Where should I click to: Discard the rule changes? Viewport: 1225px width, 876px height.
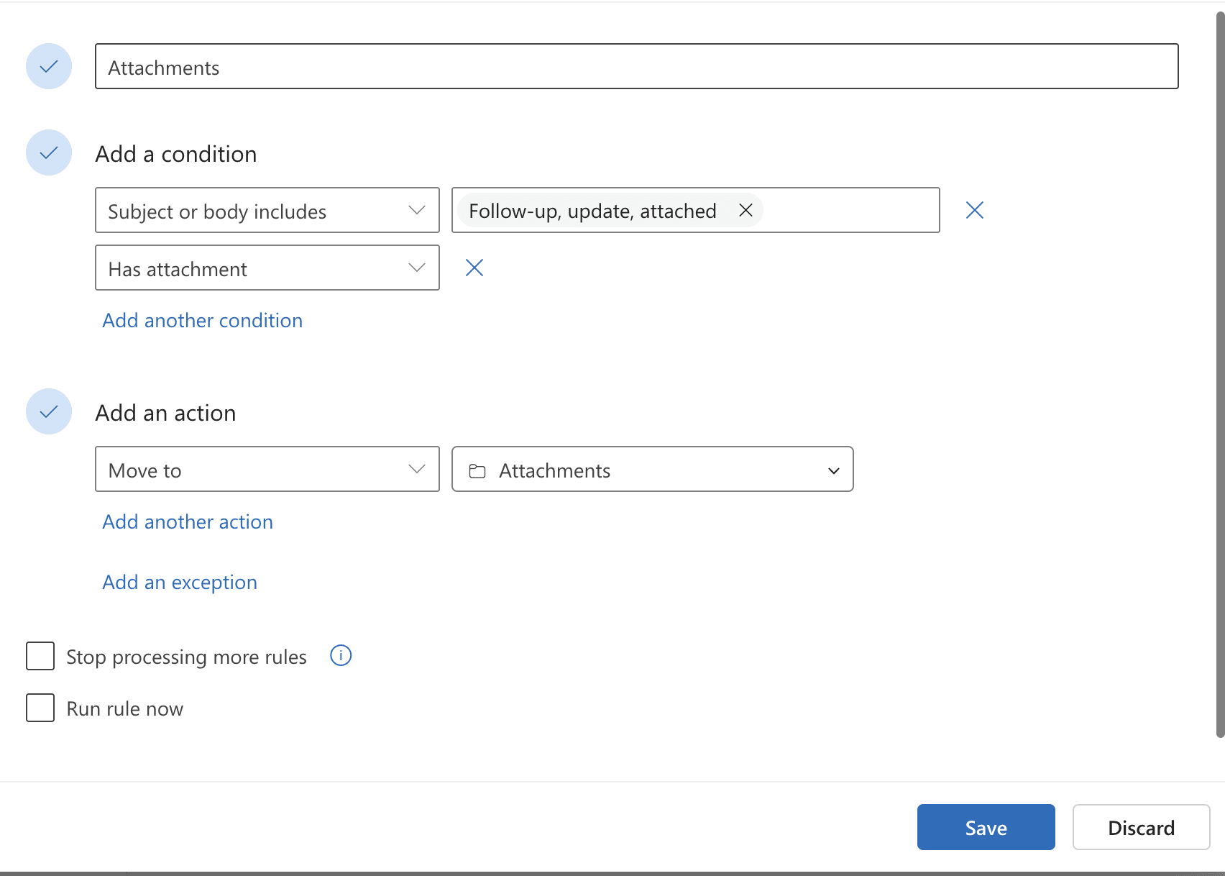click(x=1141, y=827)
